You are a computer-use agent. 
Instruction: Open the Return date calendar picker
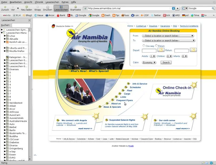tap(193, 50)
